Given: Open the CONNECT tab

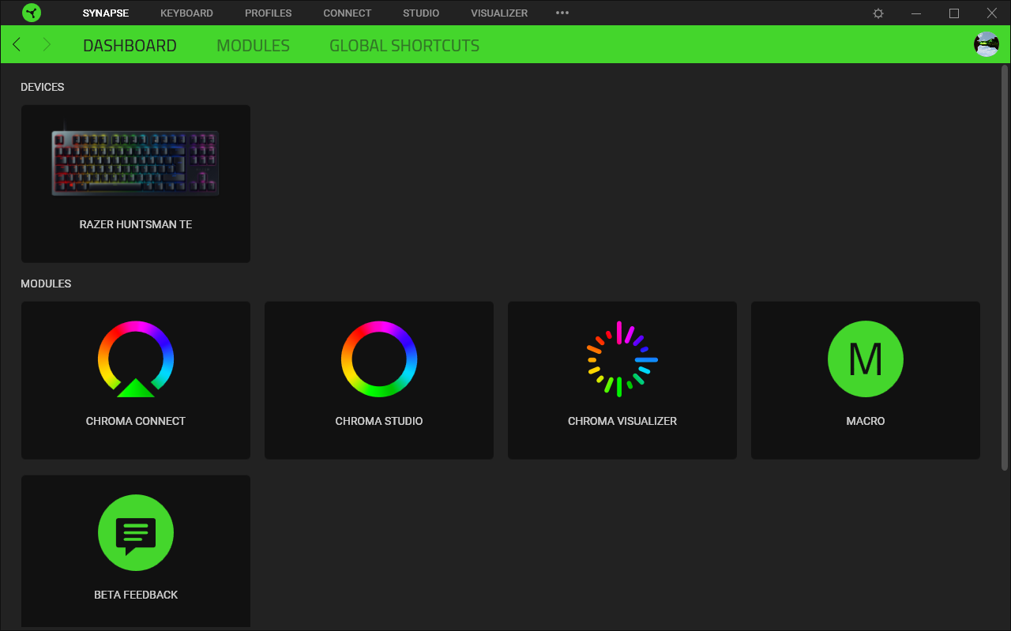Looking at the screenshot, I should coord(348,13).
